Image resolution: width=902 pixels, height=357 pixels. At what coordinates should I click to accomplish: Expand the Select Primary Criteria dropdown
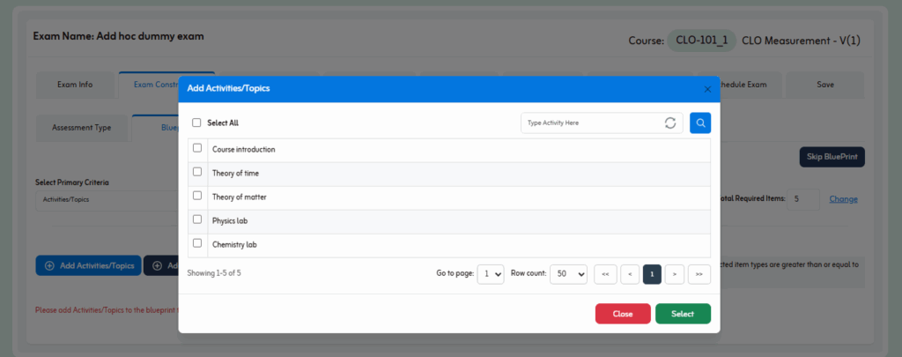click(106, 199)
